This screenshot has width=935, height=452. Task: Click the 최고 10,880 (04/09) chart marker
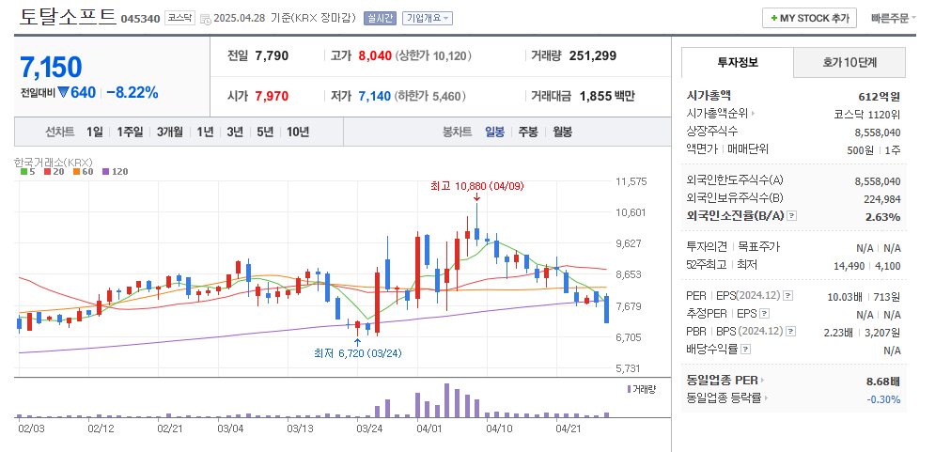tap(477, 186)
